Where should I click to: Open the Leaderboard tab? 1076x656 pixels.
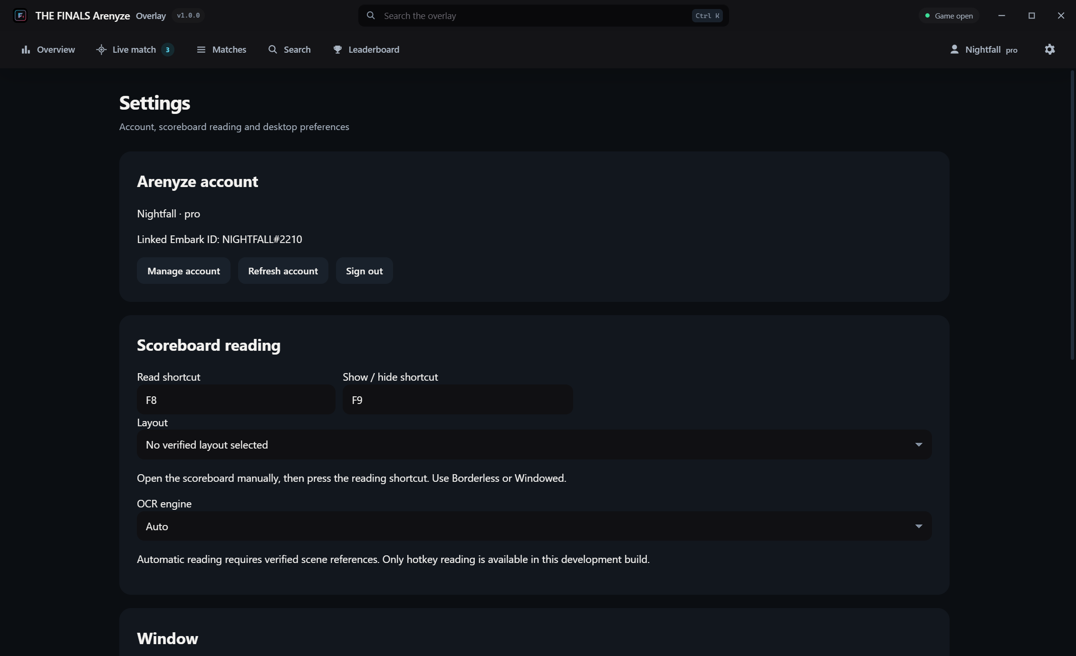pyautogui.click(x=366, y=49)
